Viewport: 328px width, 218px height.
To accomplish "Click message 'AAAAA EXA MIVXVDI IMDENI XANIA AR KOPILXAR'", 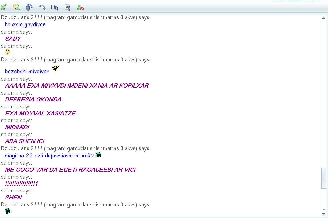I will click(77, 86).
